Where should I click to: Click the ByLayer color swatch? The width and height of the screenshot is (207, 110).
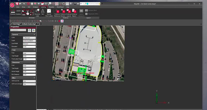[x=24, y=38]
